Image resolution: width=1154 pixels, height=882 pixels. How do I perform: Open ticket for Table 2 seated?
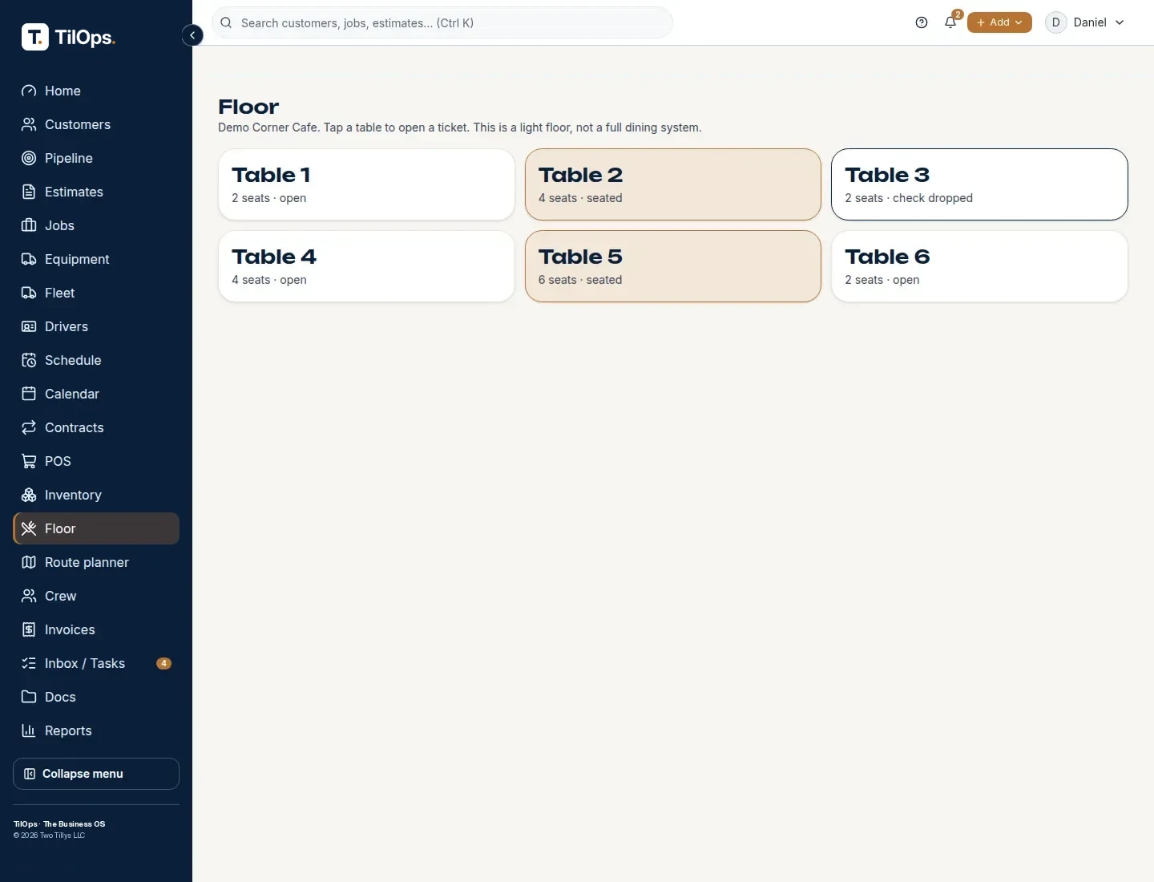tap(673, 184)
